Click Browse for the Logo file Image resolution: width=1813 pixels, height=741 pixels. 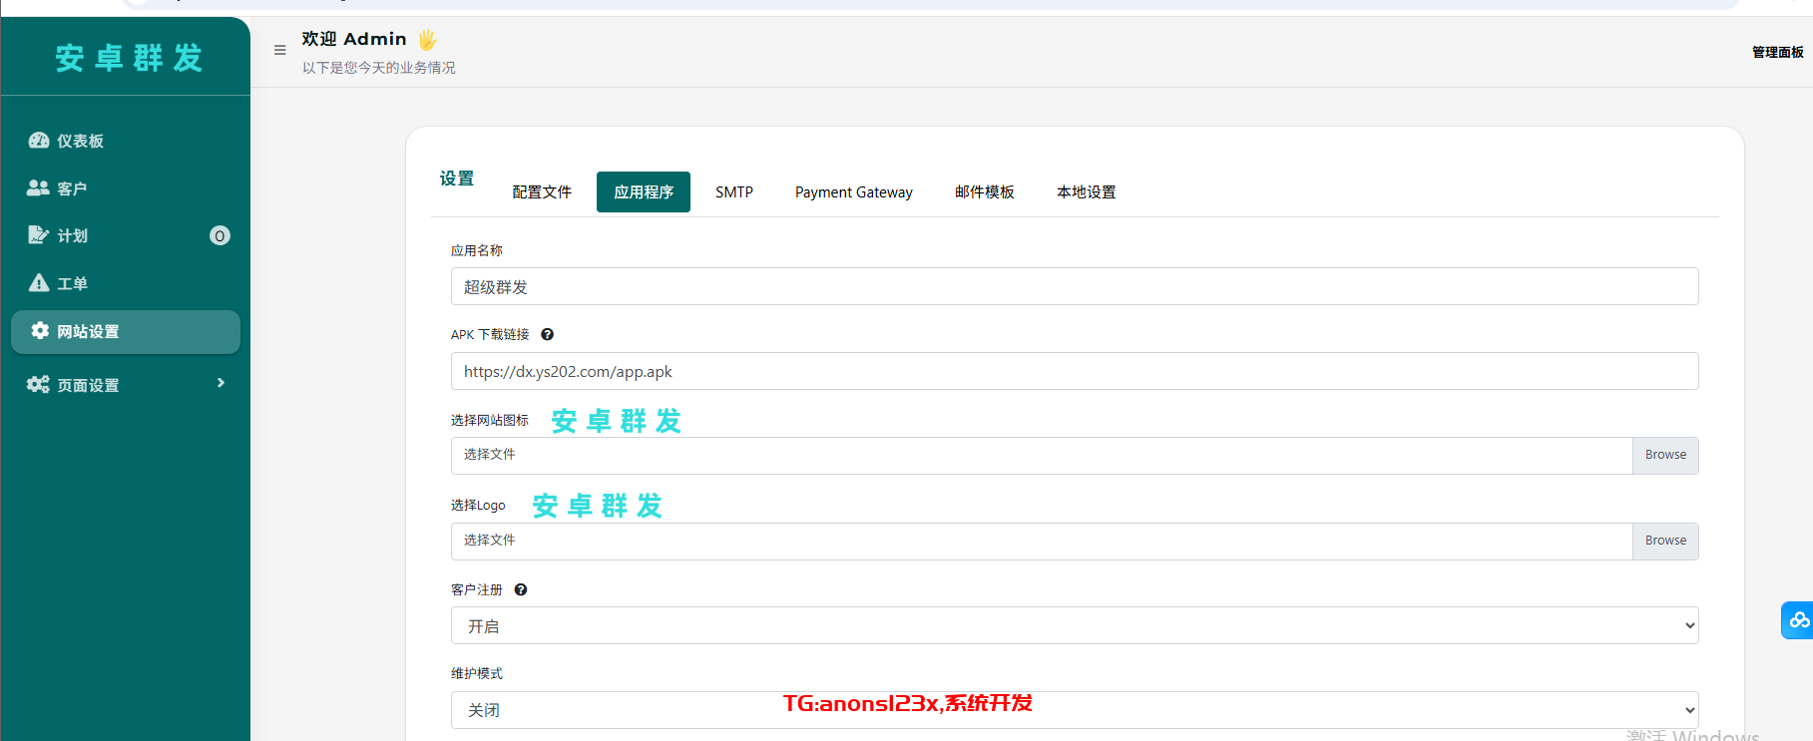tap(1664, 542)
